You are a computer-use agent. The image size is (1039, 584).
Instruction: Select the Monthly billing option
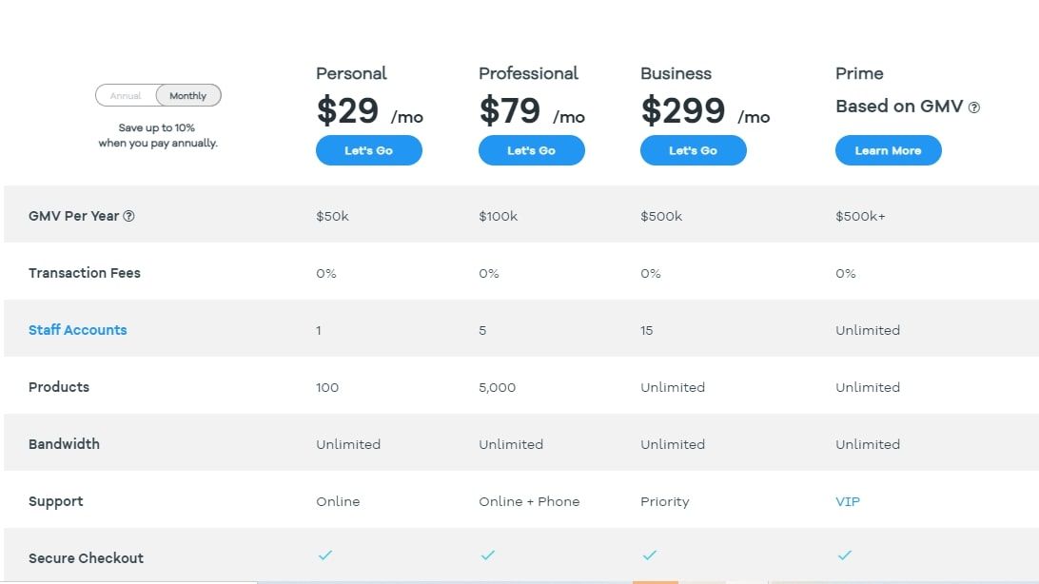pyautogui.click(x=187, y=95)
